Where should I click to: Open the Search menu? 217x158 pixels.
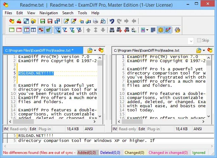point(68,13)
